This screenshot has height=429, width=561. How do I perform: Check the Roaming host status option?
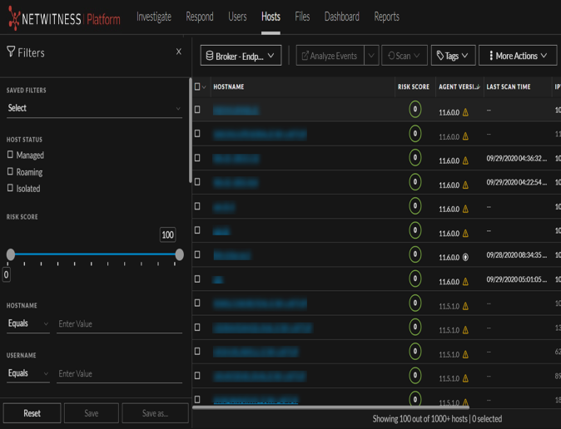(11, 172)
